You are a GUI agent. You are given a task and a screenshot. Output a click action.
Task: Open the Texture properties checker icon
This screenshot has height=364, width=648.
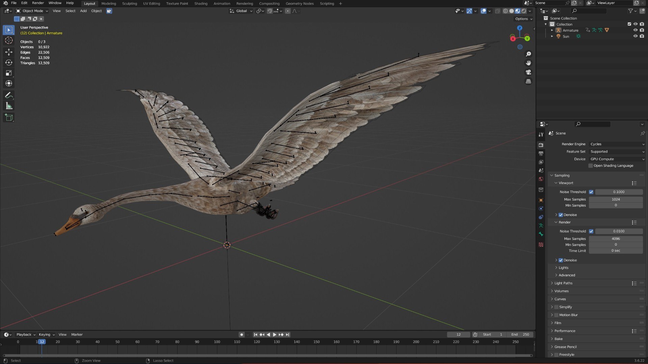(x=541, y=245)
